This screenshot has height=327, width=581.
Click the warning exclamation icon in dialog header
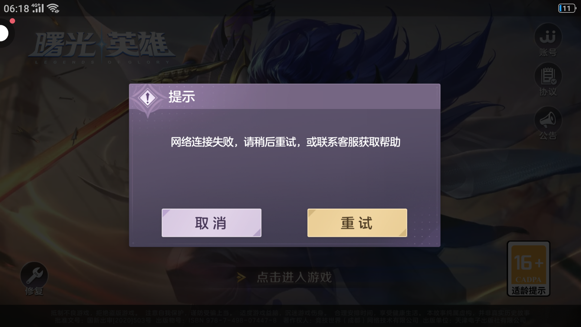(147, 98)
